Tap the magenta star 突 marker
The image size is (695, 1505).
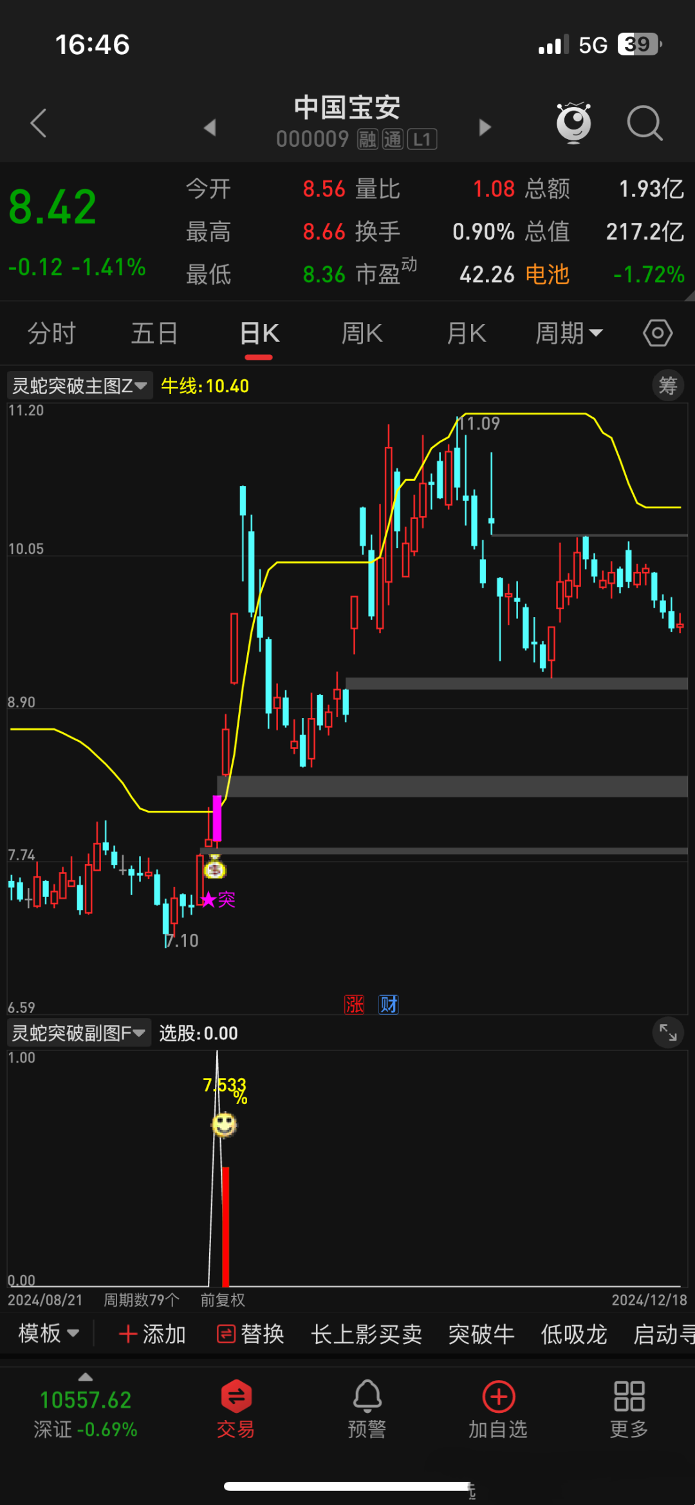[x=218, y=899]
